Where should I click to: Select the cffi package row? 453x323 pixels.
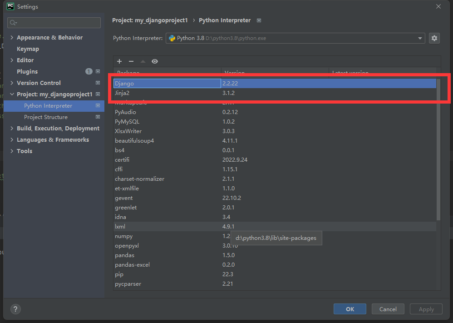[x=275, y=169]
